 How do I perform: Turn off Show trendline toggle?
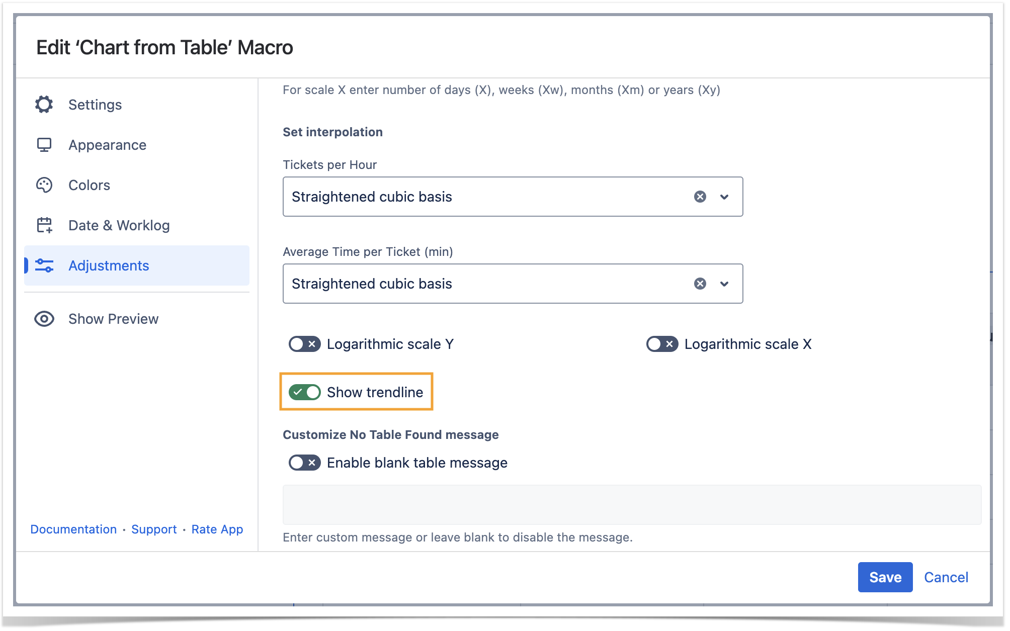pyautogui.click(x=304, y=392)
